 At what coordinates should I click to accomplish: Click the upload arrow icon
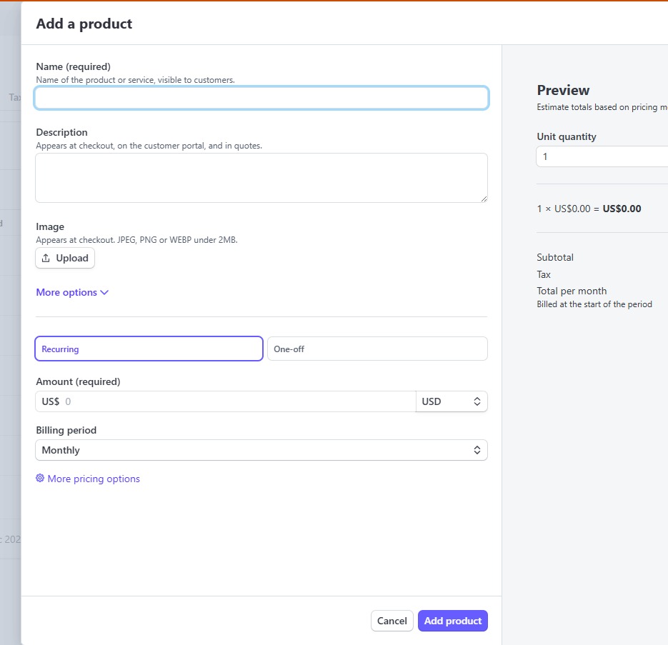coord(46,258)
